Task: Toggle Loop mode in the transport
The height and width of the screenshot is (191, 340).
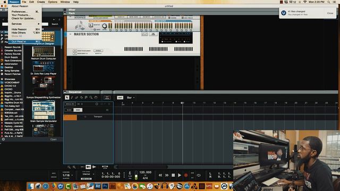Action: click(x=198, y=175)
